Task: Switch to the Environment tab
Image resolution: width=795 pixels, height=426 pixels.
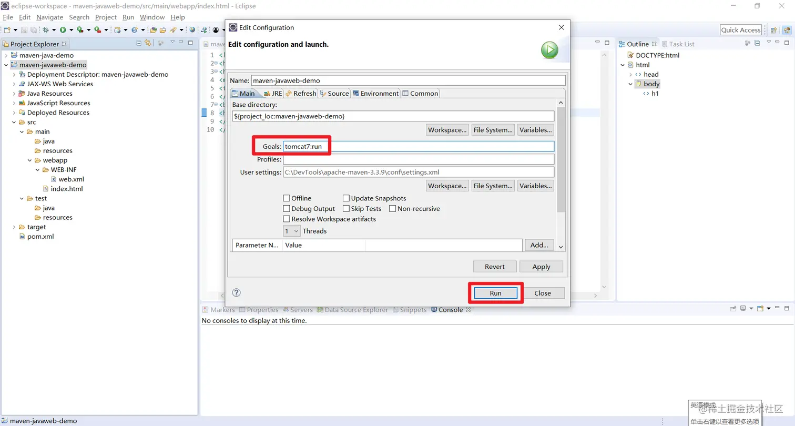Action: point(376,93)
